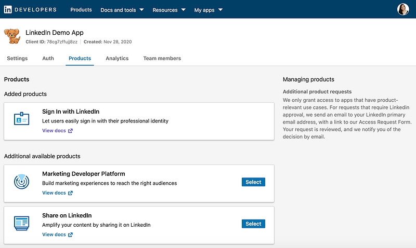Click the Managing products heading
The width and height of the screenshot is (416, 248).
308,79
